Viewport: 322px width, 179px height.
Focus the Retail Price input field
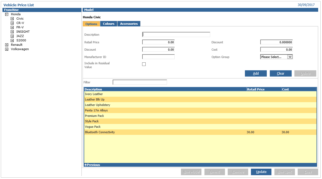tap(158, 42)
